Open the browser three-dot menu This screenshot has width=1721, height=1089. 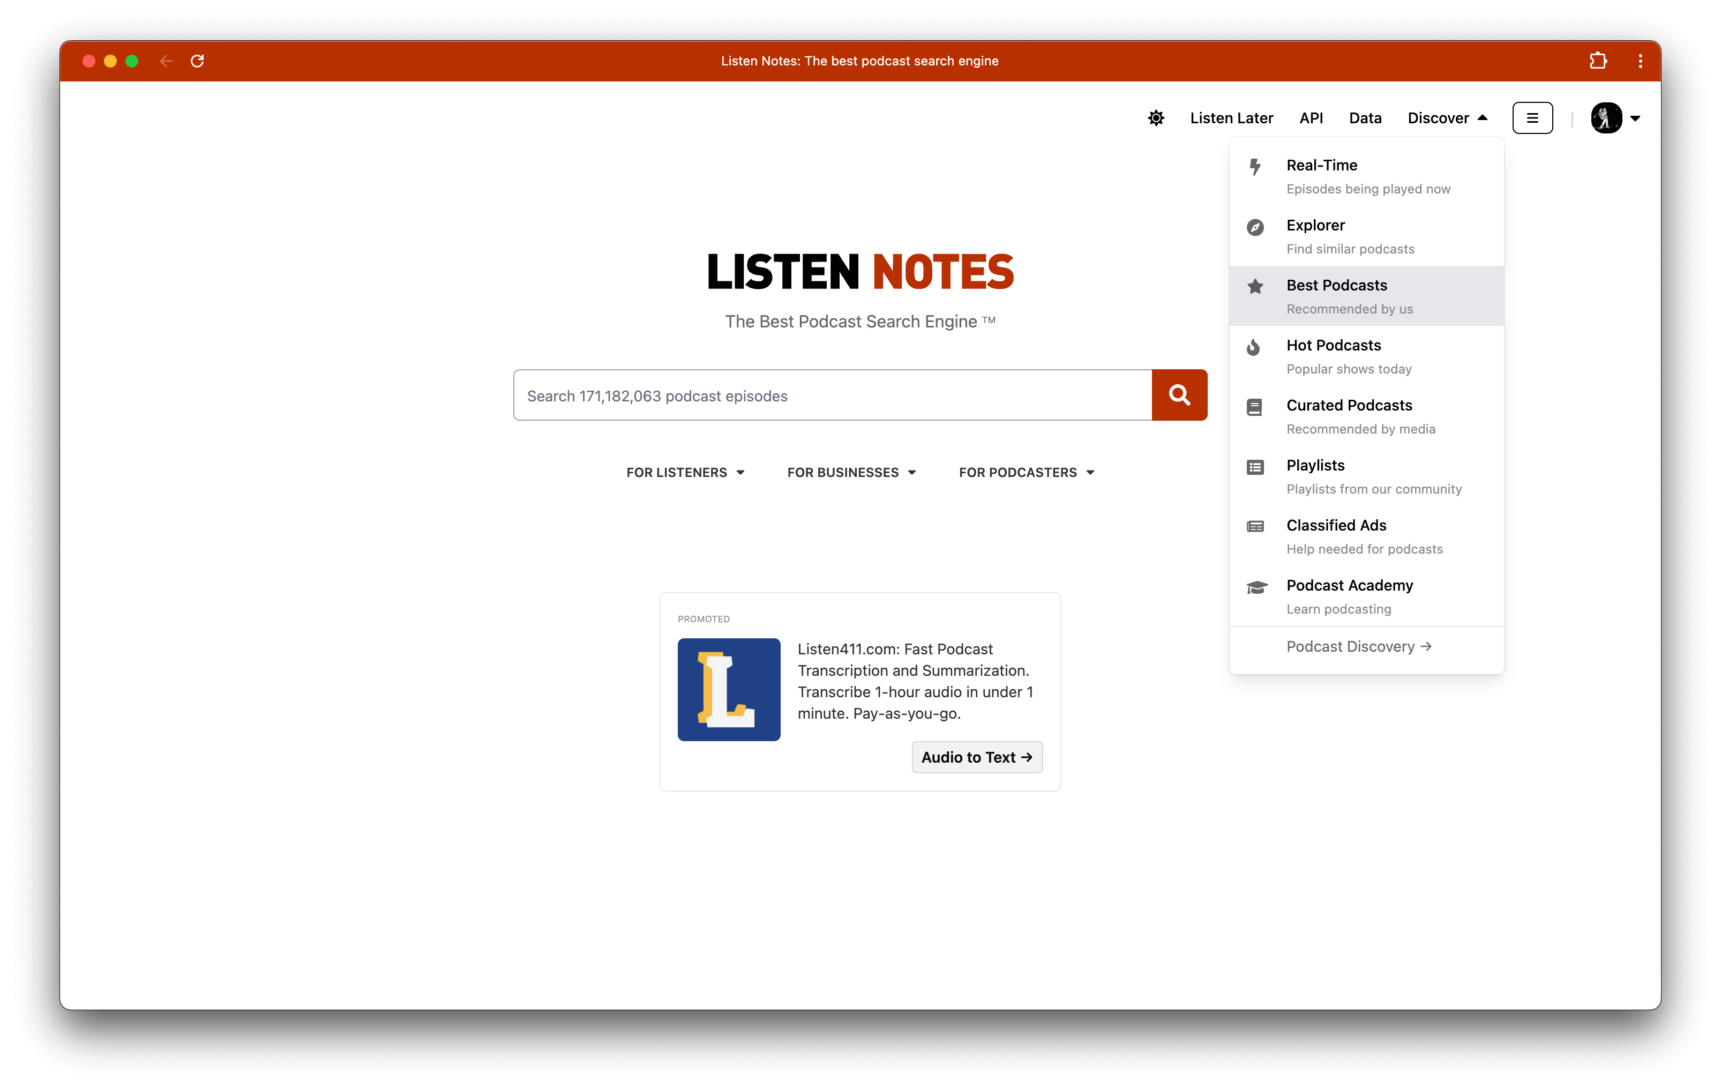(x=1640, y=61)
